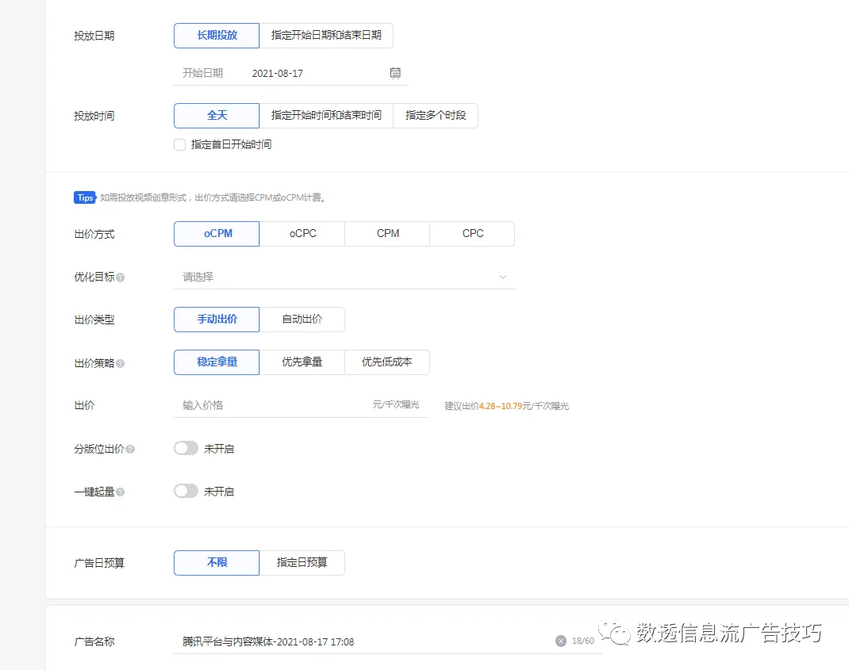Image resolution: width=849 pixels, height=670 pixels.
Task: Select oCPC bidding method
Action: click(x=302, y=234)
